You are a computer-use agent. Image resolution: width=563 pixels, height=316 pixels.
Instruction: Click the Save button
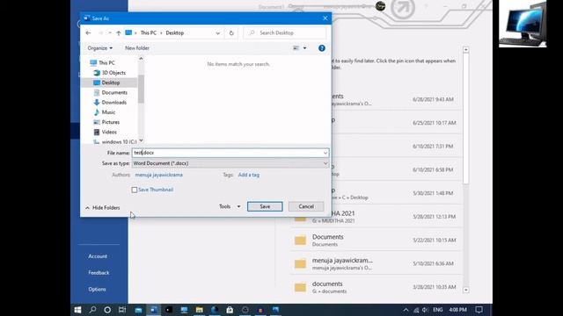click(x=265, y=206)
